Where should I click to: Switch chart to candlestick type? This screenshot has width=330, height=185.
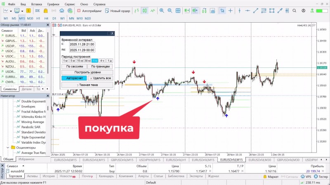tap(145, 11)
